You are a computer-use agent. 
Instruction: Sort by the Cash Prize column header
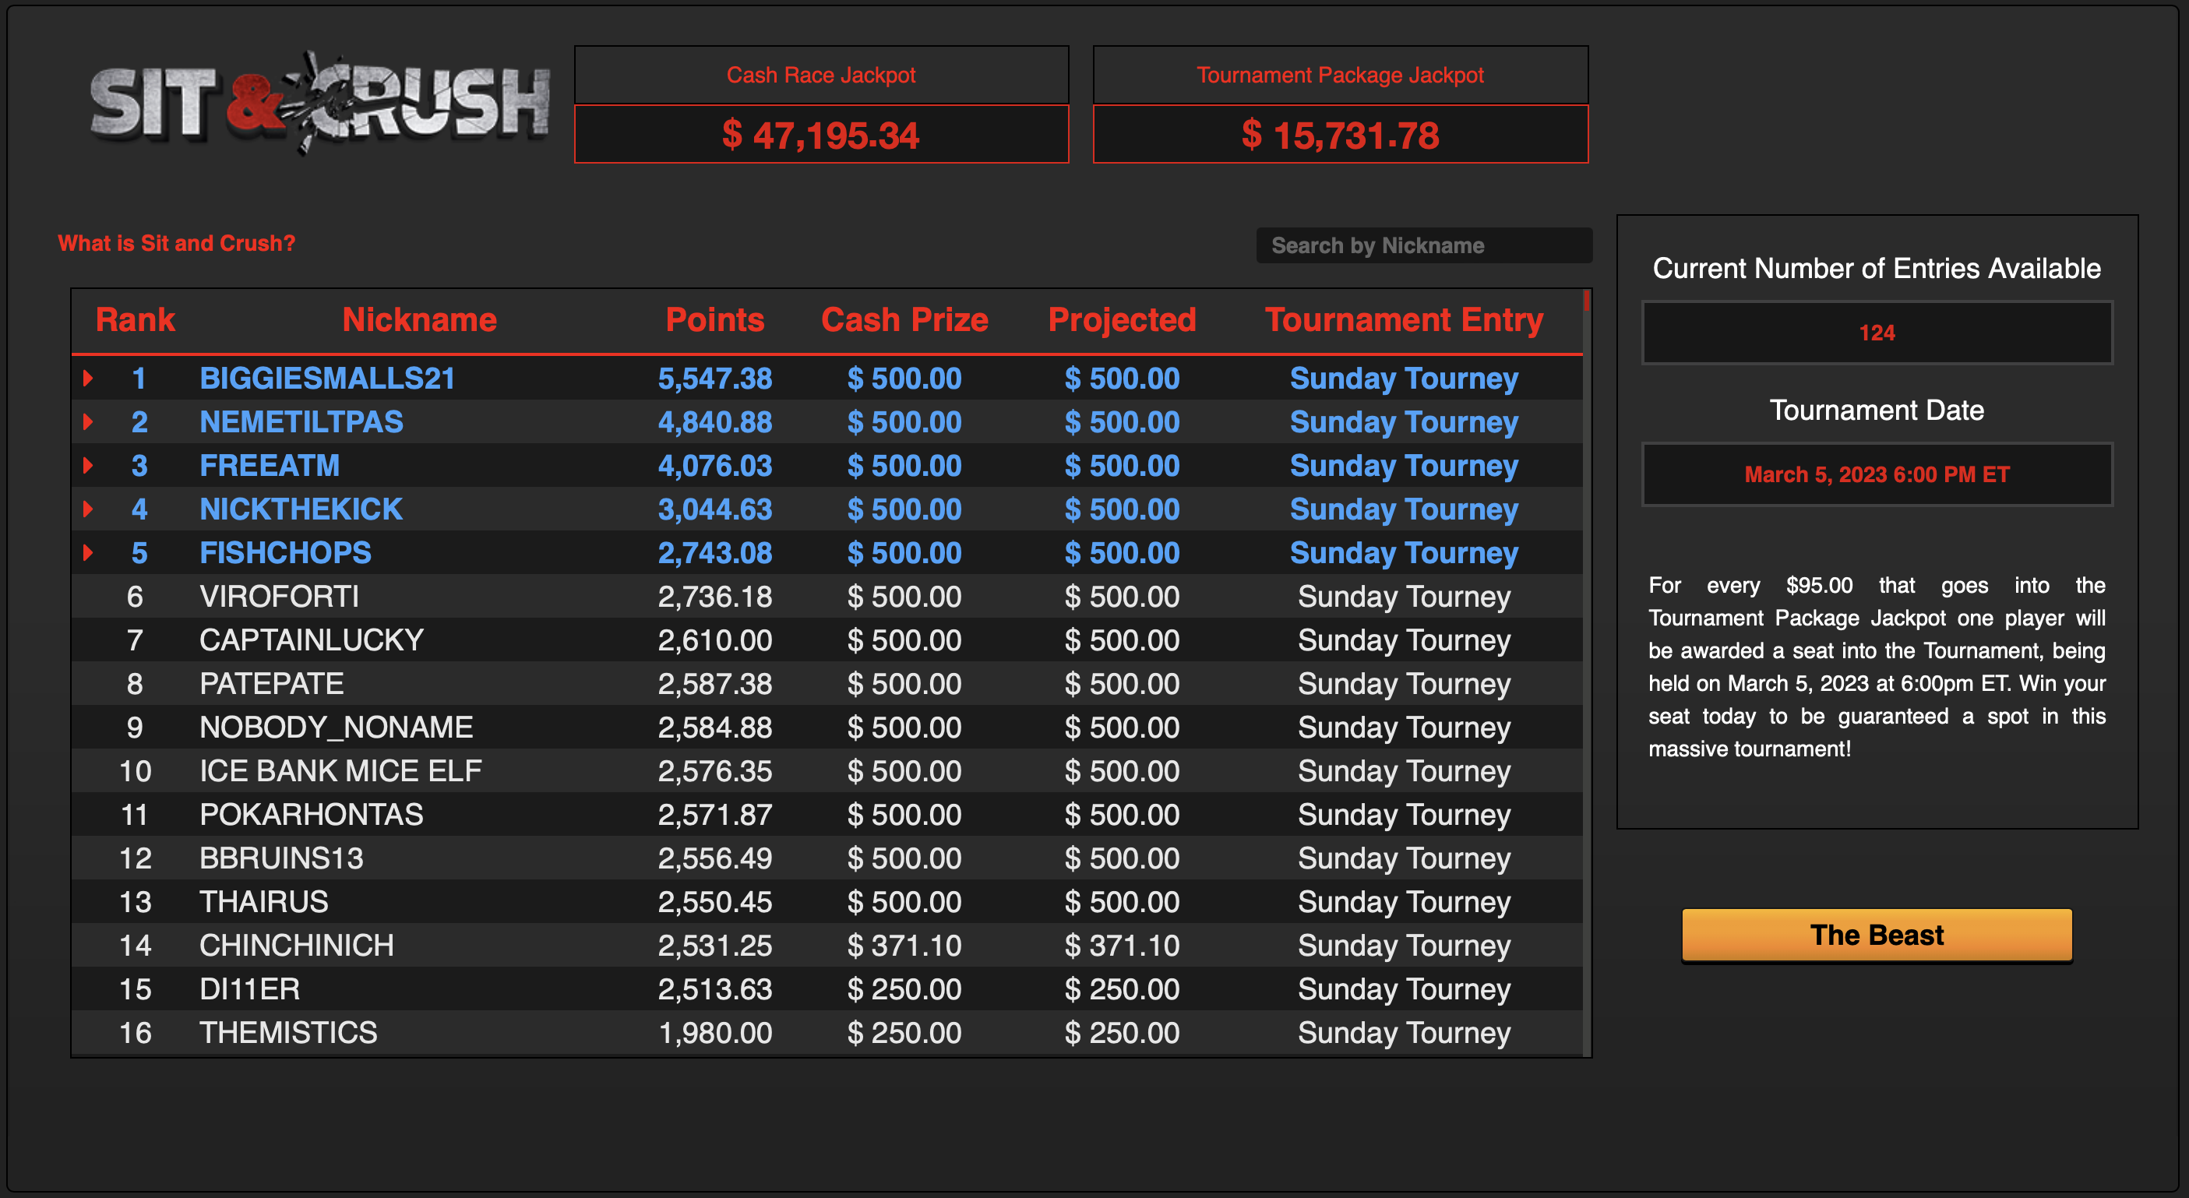click(x=904, y=320)
